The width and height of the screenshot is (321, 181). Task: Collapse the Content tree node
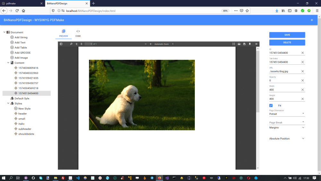(8, 63)
